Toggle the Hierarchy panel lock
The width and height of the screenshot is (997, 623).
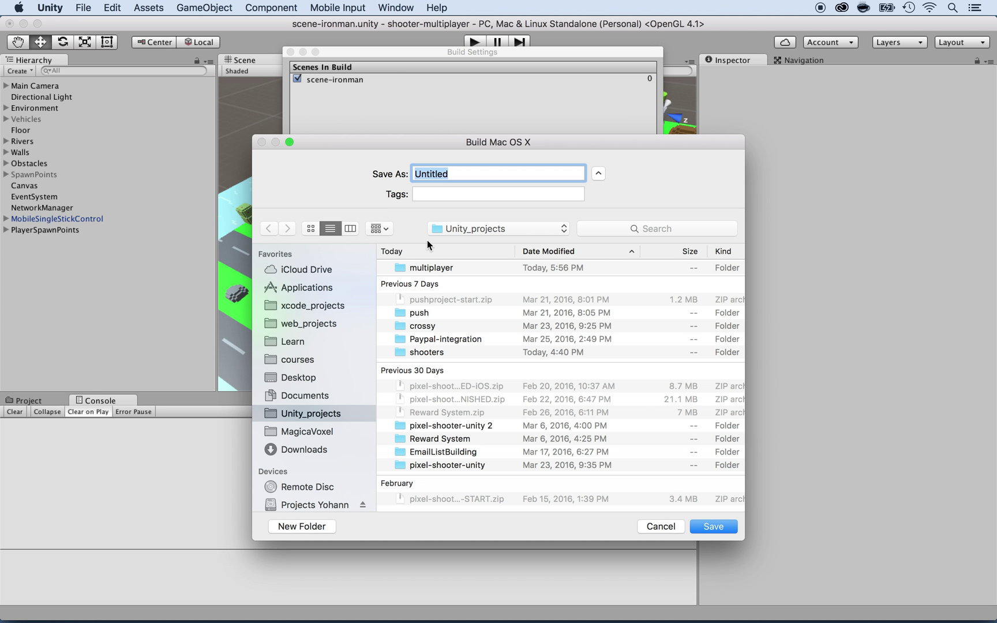pos(197,61)
